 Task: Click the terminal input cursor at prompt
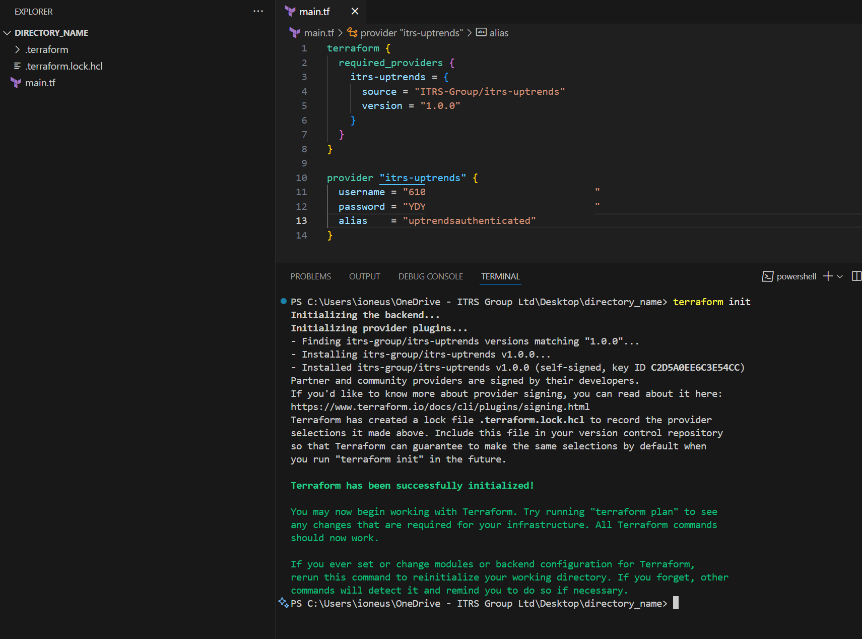click(x=676, y=603)
